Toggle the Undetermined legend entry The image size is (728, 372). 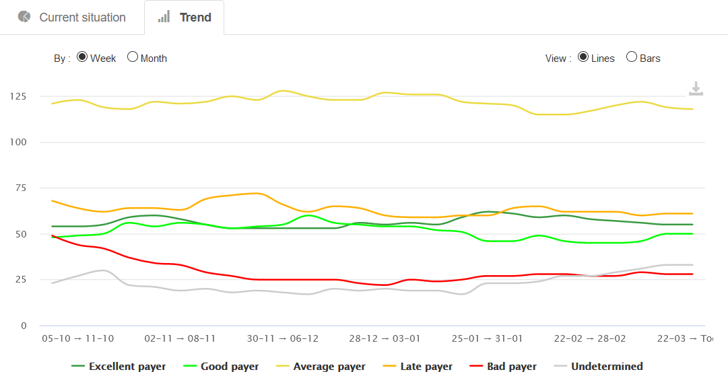pyautogui.click(x=607, y=367)
